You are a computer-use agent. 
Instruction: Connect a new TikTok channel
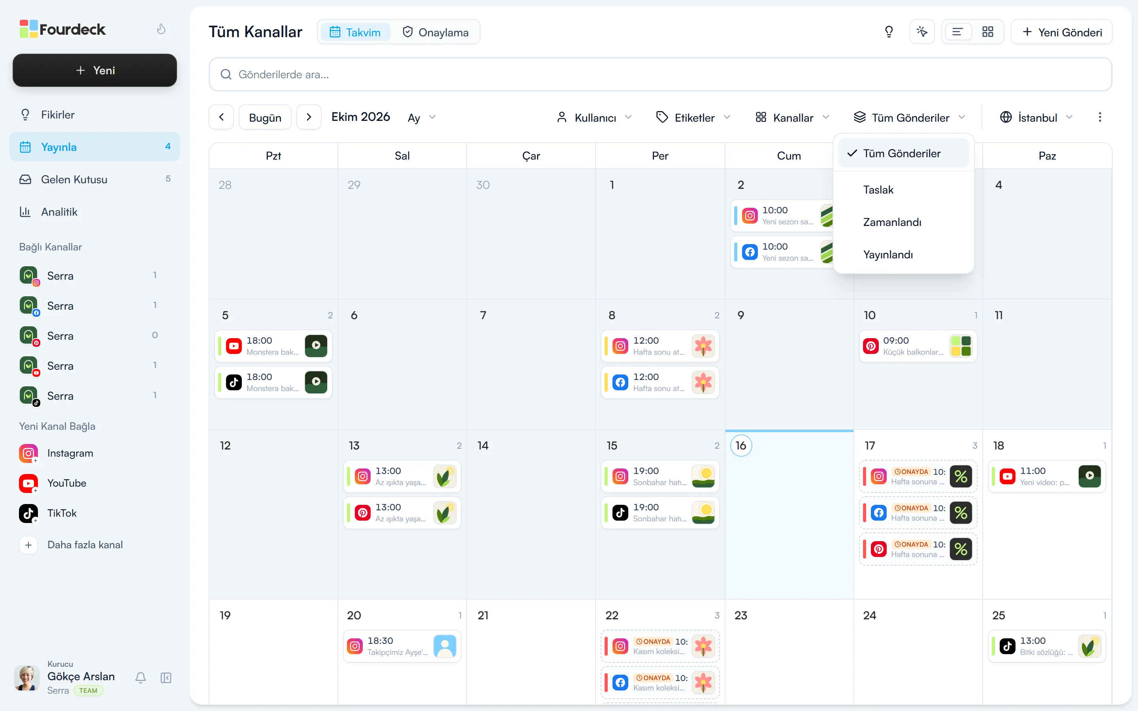click(48, 513)
